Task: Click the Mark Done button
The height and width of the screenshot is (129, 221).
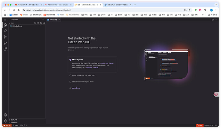Action: [76, 88]
